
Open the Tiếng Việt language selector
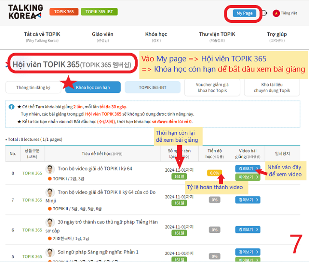click(289, 13)
